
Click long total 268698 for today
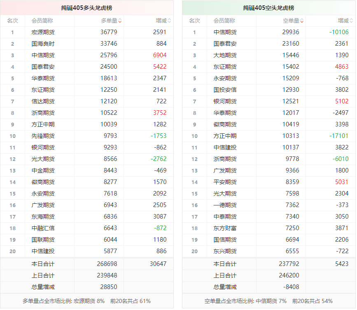[107, 264]
